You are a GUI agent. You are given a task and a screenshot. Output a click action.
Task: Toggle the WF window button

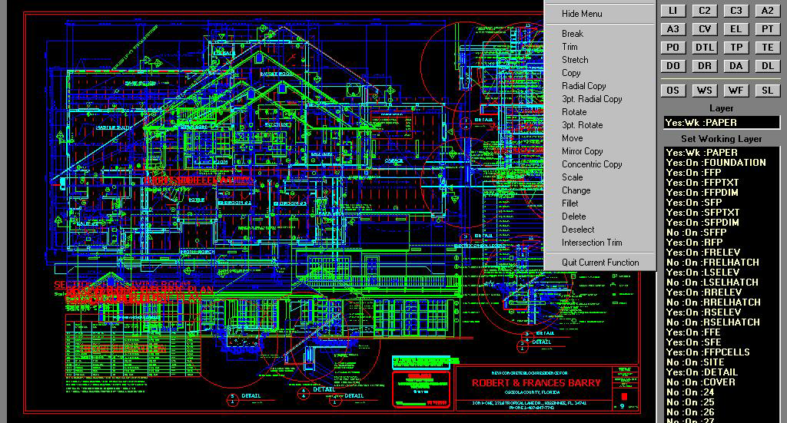click(736, 91)
